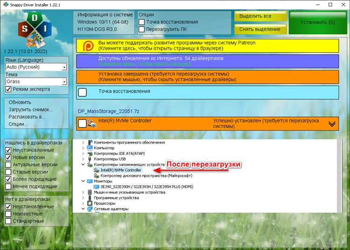Enable the Актуальные версии filter
The image size is (350, 250).
click(x=8, y=165)
